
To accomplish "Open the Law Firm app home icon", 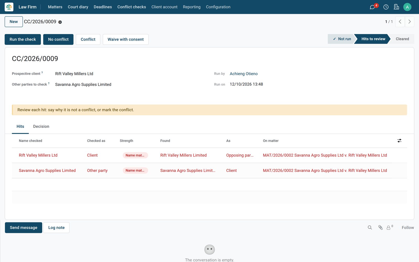I will pos(9,7).
